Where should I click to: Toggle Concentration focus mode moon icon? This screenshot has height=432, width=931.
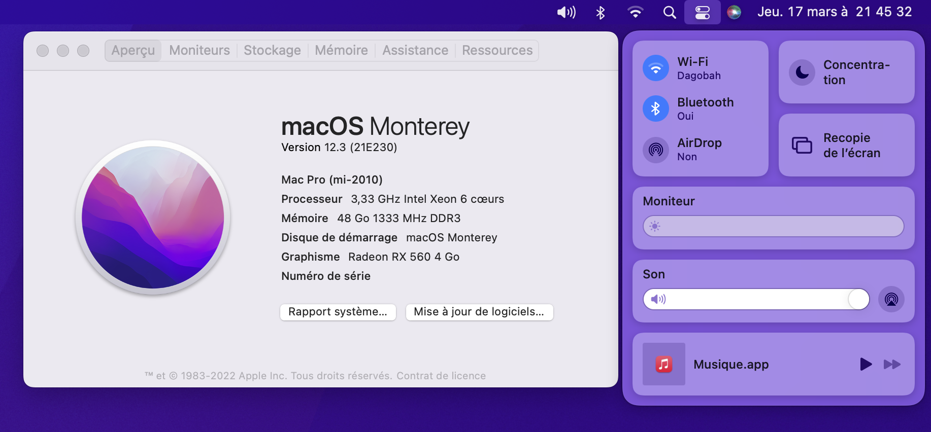pos(802,72)
